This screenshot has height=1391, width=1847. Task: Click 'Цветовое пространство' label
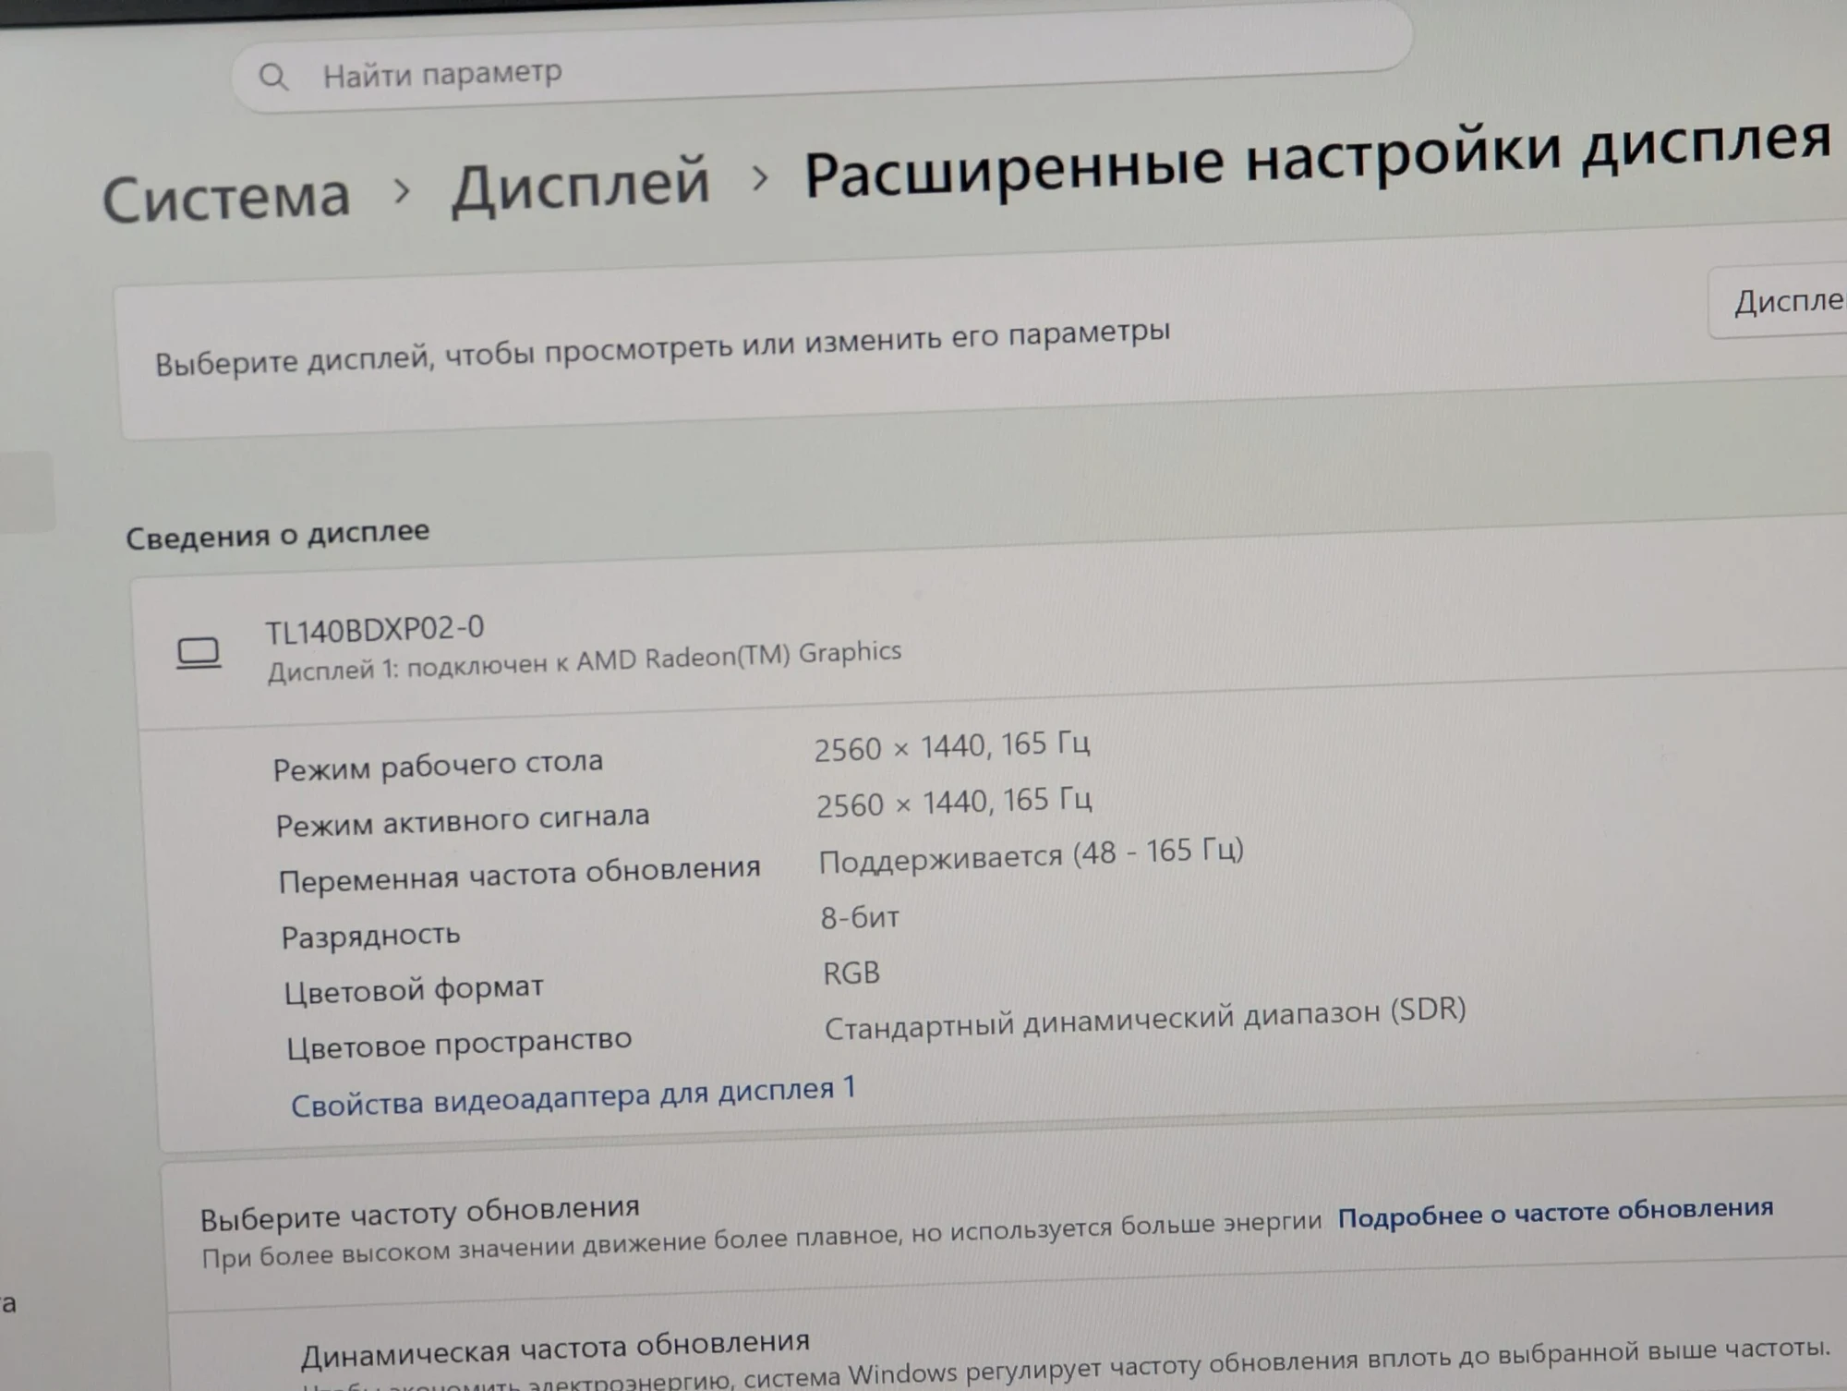pos(459,1044)
